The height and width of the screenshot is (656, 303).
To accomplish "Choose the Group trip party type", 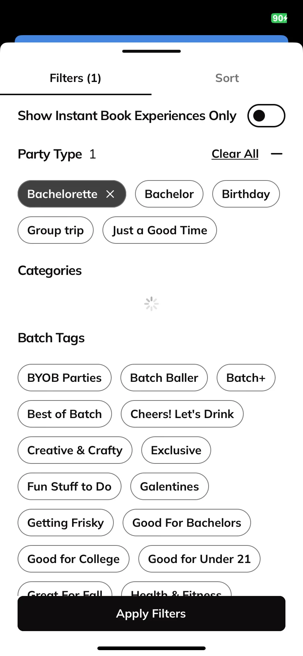I will (56, 230).
